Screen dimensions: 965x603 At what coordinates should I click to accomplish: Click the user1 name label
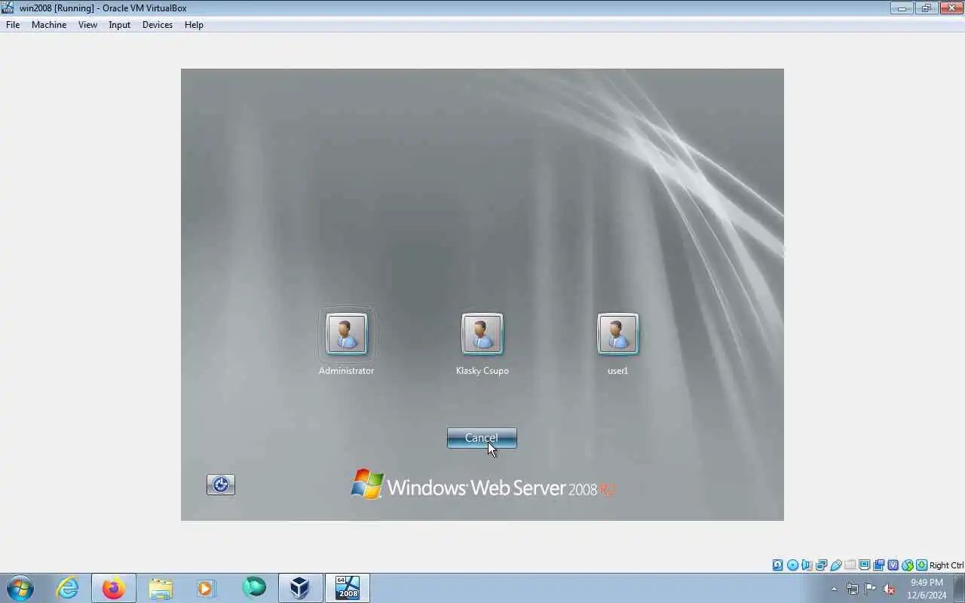point(617,371)
